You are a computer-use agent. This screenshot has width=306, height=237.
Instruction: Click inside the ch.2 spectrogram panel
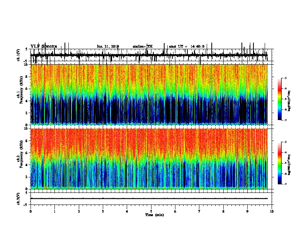pos(149,159)
